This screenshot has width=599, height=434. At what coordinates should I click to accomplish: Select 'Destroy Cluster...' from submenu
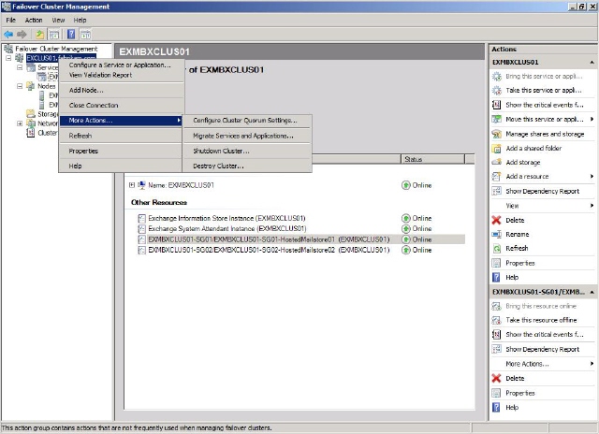pyautogui.click(x=218, y=166)
